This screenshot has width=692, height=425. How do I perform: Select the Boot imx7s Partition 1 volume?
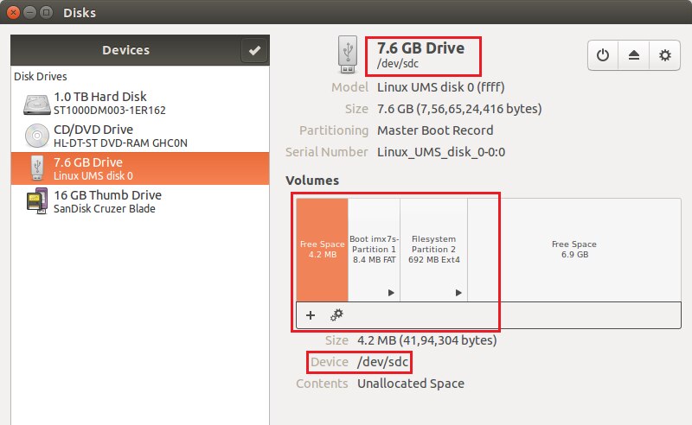pyautogui.click(x=374, y=250)
